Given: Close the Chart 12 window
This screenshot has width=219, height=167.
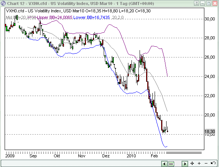Looking at the screenshot, I should 215,3.
